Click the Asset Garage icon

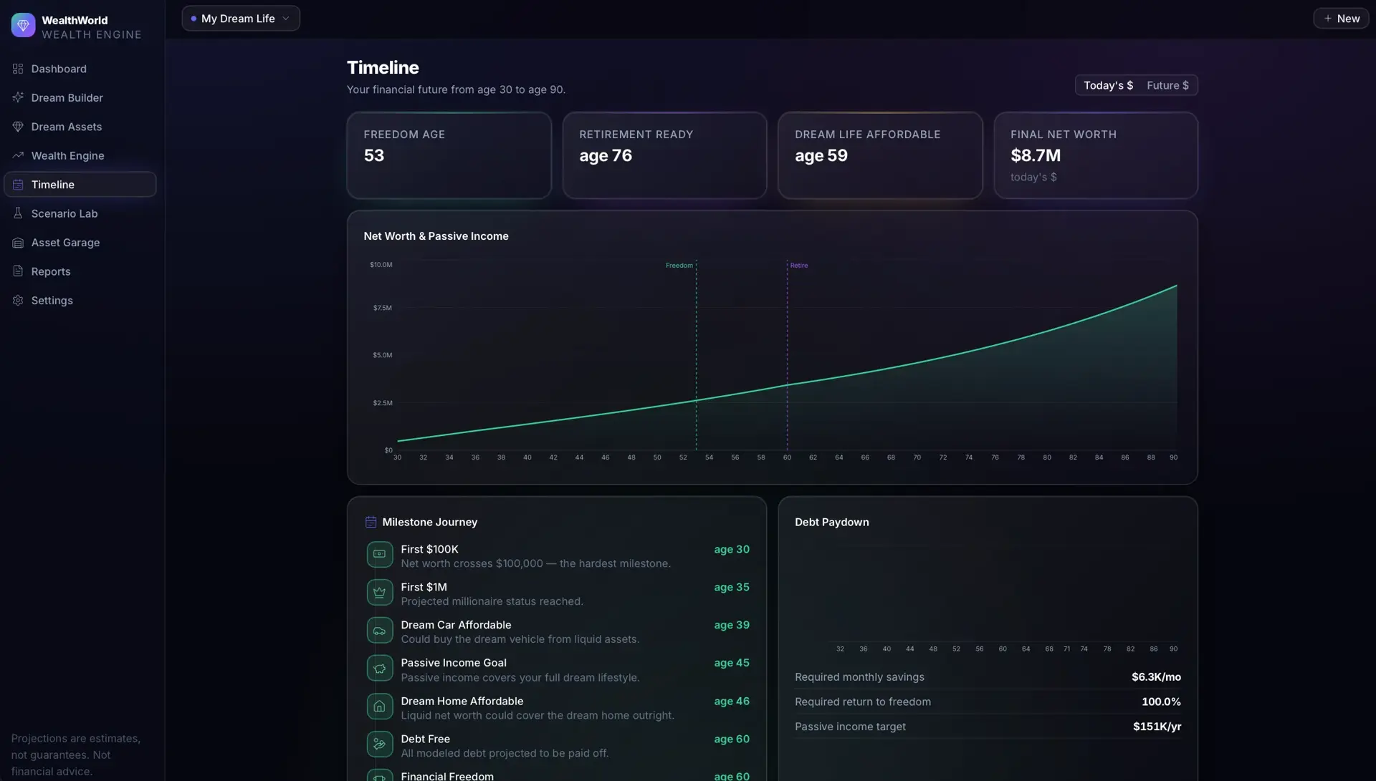click(18, 243)
